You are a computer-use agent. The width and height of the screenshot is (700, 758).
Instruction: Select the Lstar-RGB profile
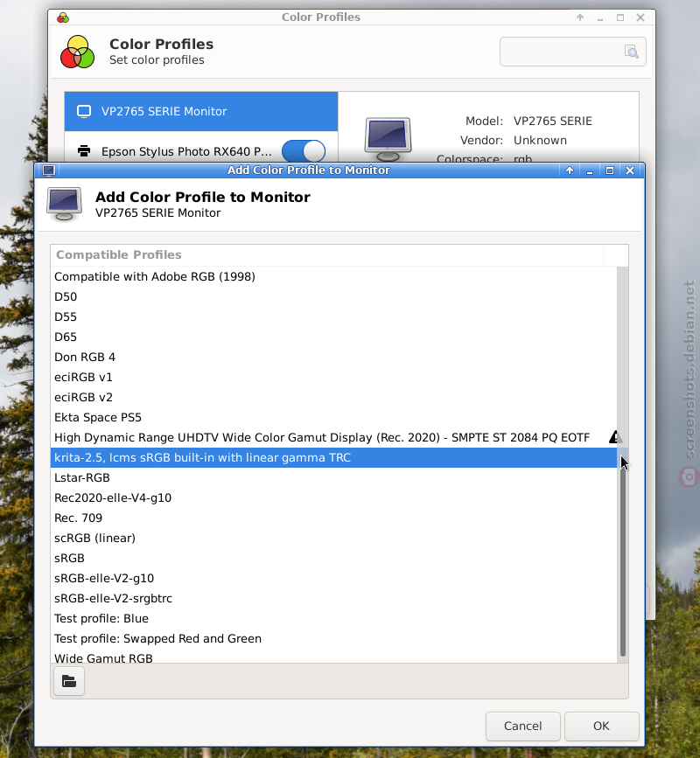coord(333,477)
